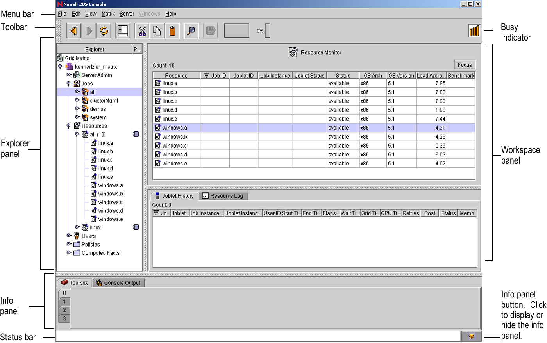The image size is (547, 343).
Task: Click the back arrow toolbar icon
Action: tap(73, 31)
